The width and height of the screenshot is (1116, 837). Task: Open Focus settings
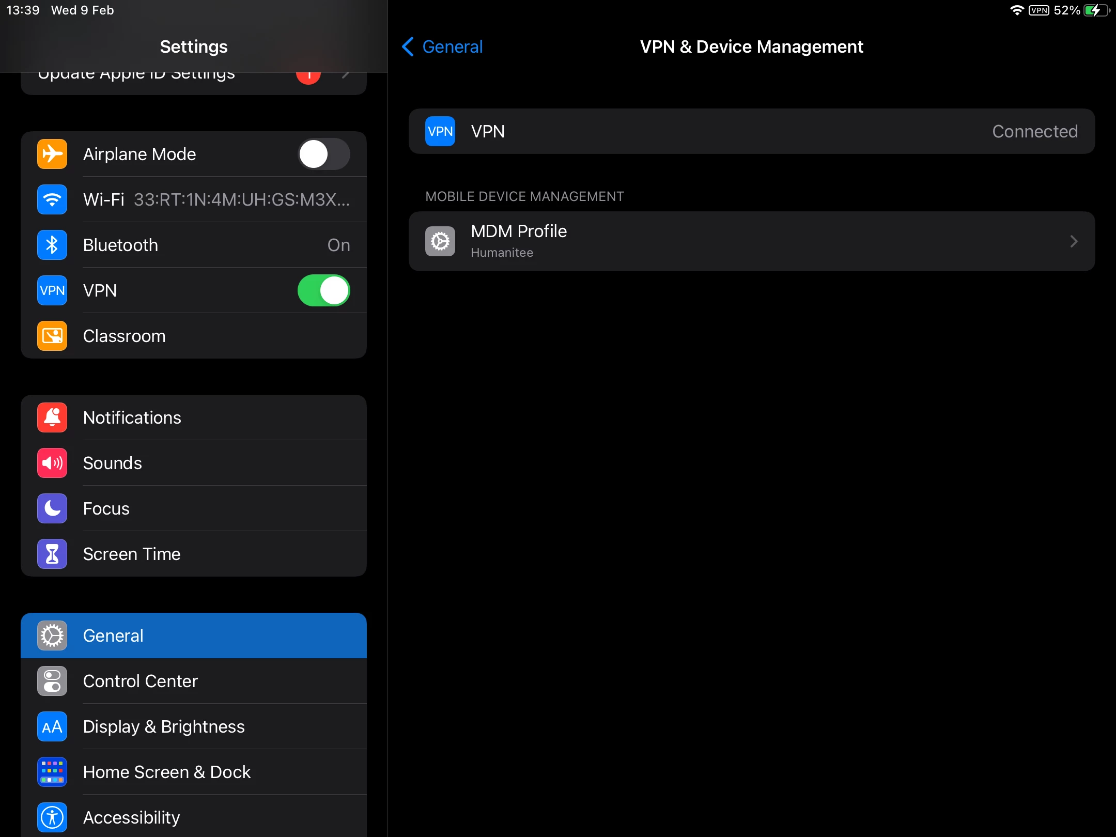pyautogui.click(x=194, y=508)
